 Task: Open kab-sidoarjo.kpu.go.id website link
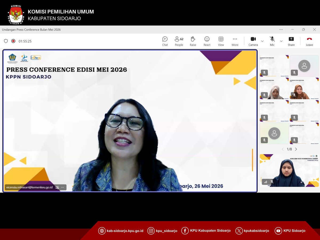tap(125, 231)
